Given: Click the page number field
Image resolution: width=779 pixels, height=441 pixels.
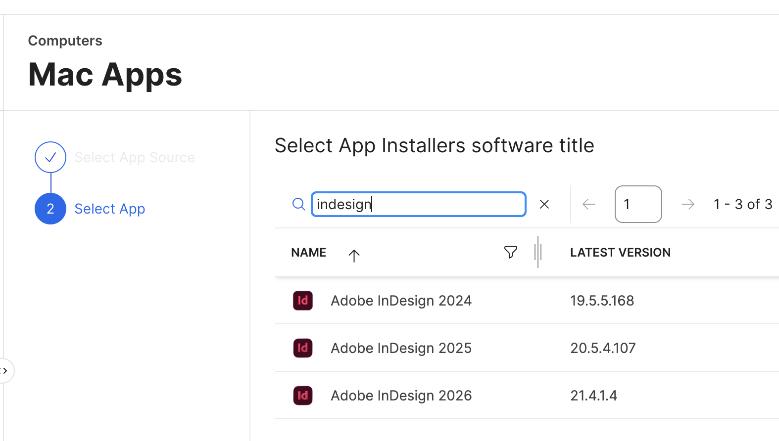Looking at the screenshot, I should 638,204.
